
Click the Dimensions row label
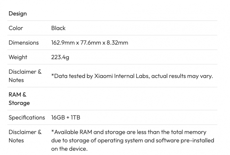coord(24,43)
